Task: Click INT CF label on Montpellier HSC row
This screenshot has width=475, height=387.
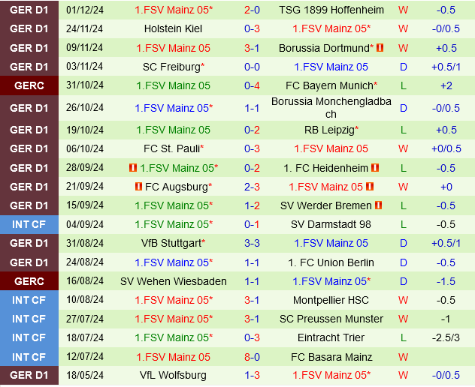Action: click(x=29, y=300)
